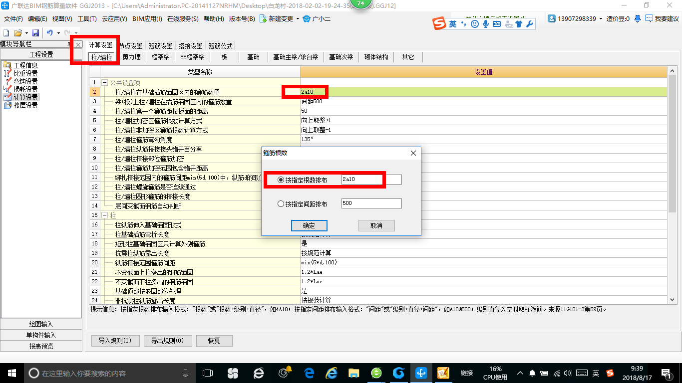The image size is (682, 383).
Task: Open the Sogou soft keyboard icon
Action: 497,23
